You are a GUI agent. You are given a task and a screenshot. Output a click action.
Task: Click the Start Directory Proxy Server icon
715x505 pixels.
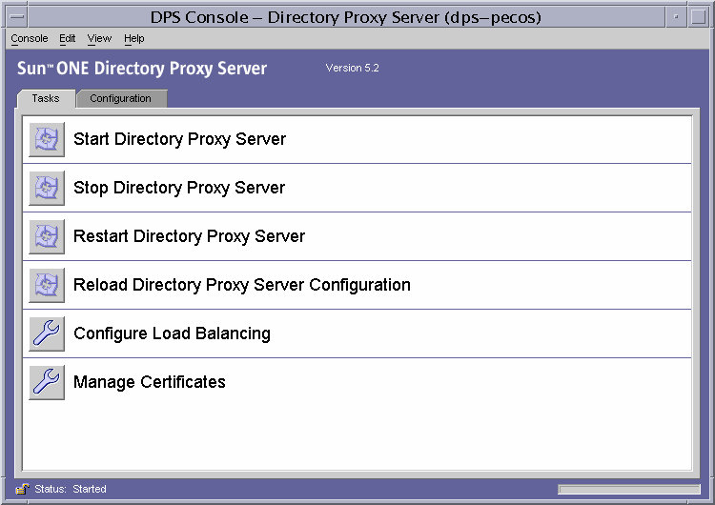(x=47, y=139)
